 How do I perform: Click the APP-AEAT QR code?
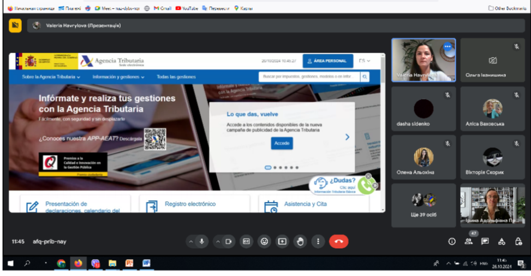click(155, 139)
